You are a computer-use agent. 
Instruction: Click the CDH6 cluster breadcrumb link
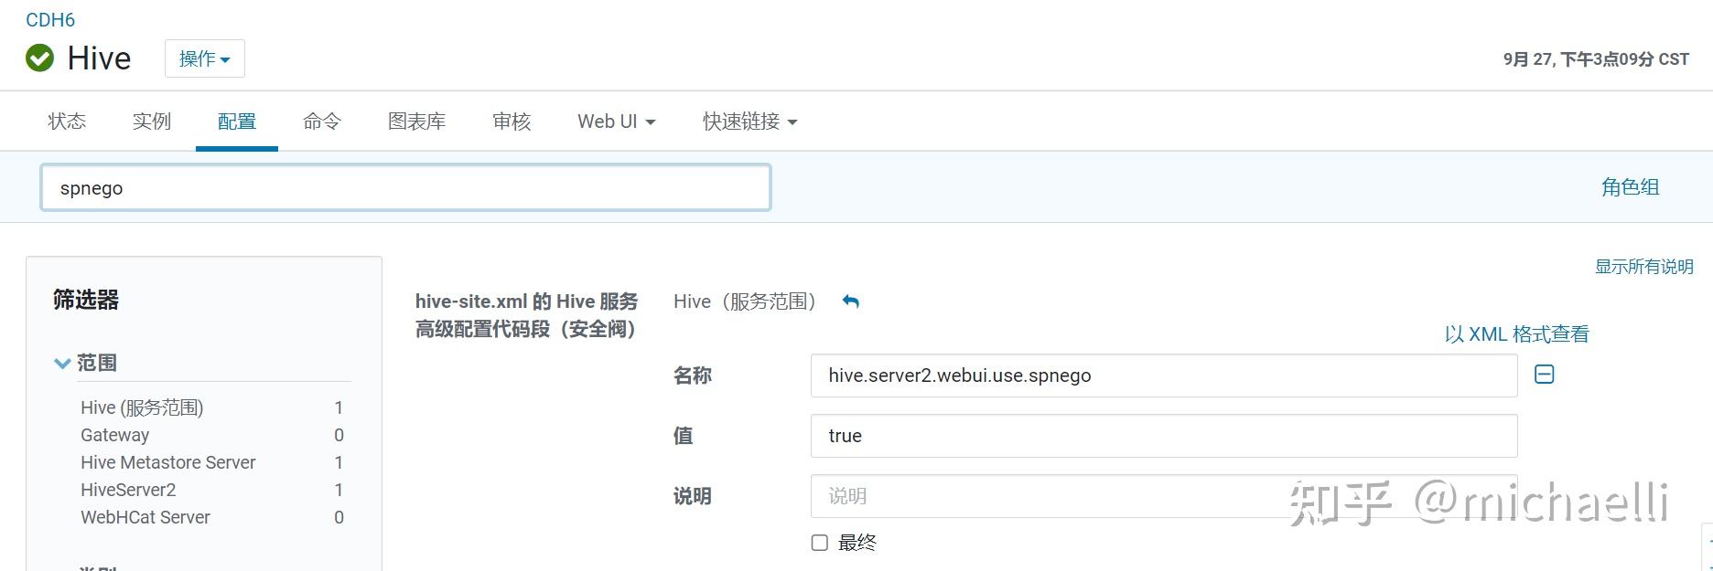50,20
